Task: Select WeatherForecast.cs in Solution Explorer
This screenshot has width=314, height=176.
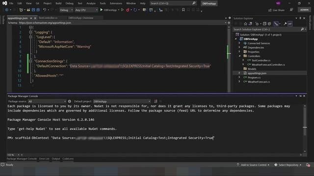Action: pyautogui.click(x=259, y=82)
